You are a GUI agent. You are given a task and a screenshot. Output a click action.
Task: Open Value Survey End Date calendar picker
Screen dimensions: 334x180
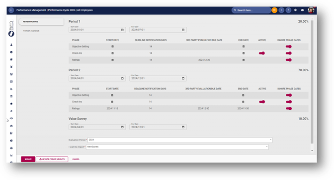(x=183, y=127)
